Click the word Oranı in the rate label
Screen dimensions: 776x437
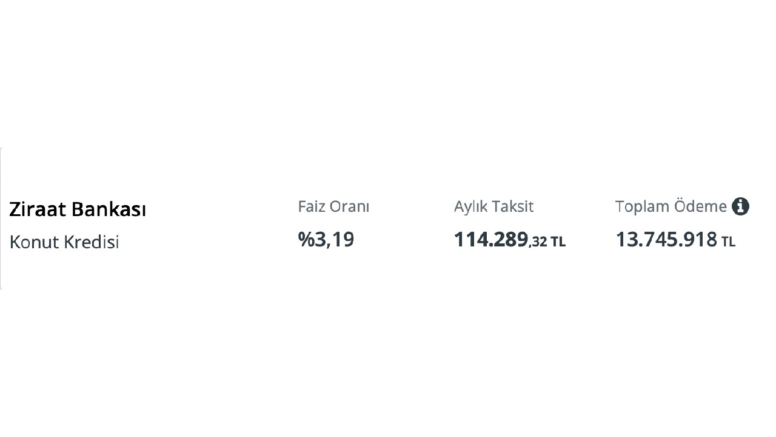click(x=349, y=206)
